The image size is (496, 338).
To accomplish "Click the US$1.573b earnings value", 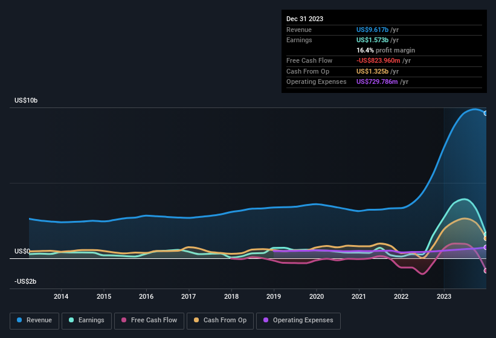I will [372, 40].
